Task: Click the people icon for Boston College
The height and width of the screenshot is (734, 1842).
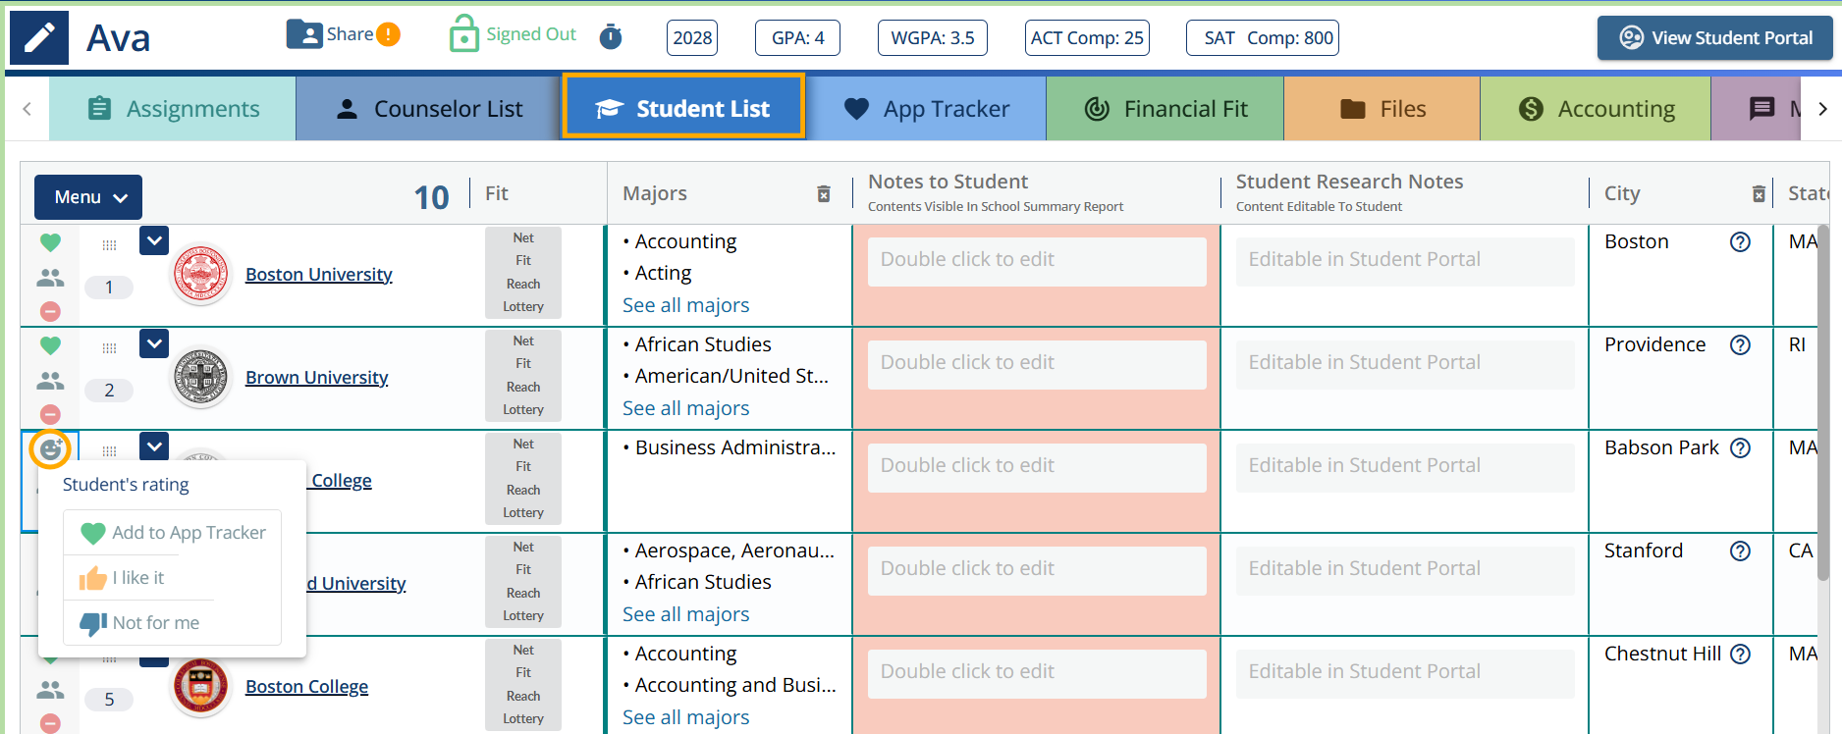Action: (50, 690)
